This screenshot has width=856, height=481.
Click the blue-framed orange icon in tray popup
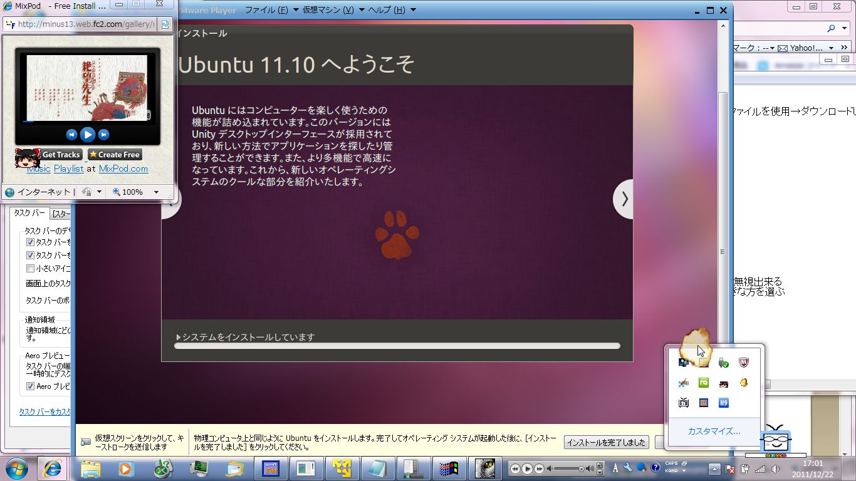pyautogui.click(x=704, y=403)
